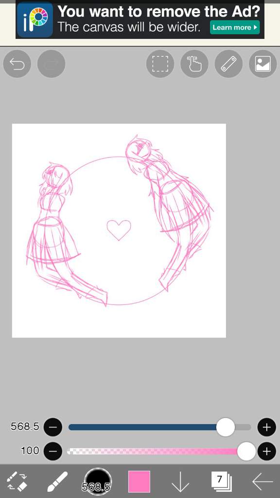280x498 pixels.
Task: Open the selection area tool
Action: pos(160,64)
